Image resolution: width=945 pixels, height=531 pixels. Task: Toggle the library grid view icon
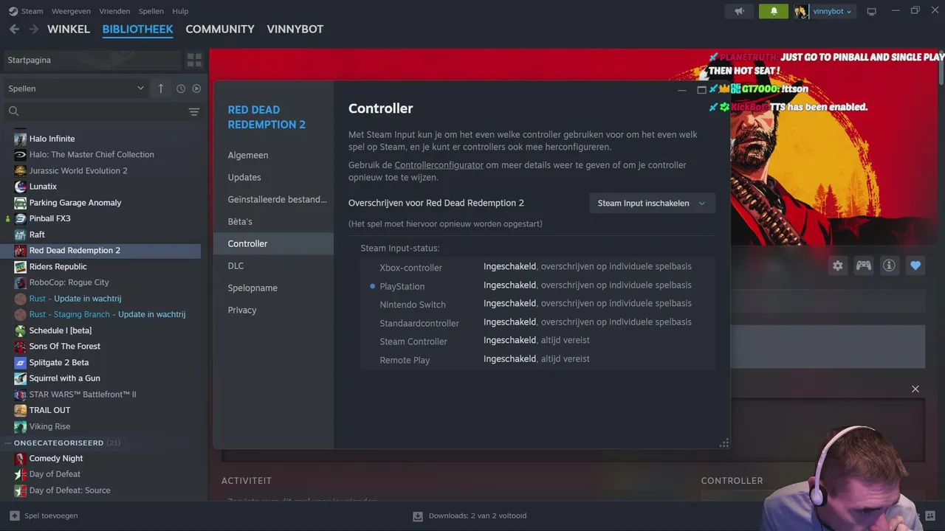[x=194, y=60]
